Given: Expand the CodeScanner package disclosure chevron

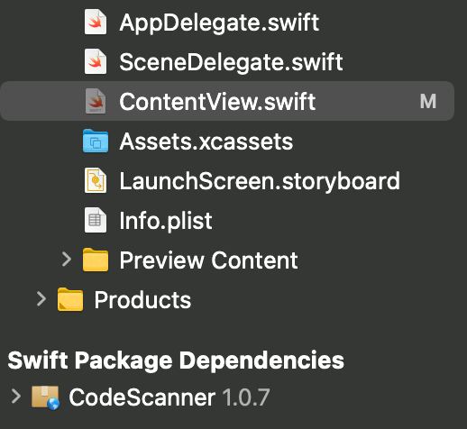Looking at the screenshot, I should (x=16, y=397).
